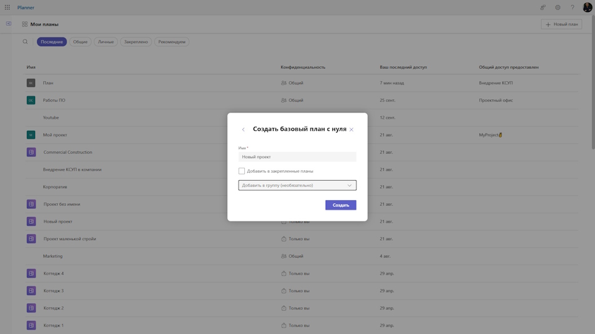This screenshot has width=595, height=334.
Task: Click 4 авг. date in Marketing row
Action: 385,256
